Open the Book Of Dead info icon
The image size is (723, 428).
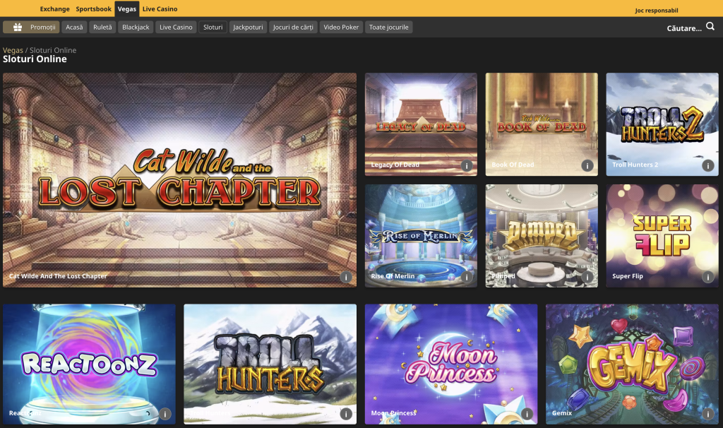pyautogui.click(x=587, y=165)
